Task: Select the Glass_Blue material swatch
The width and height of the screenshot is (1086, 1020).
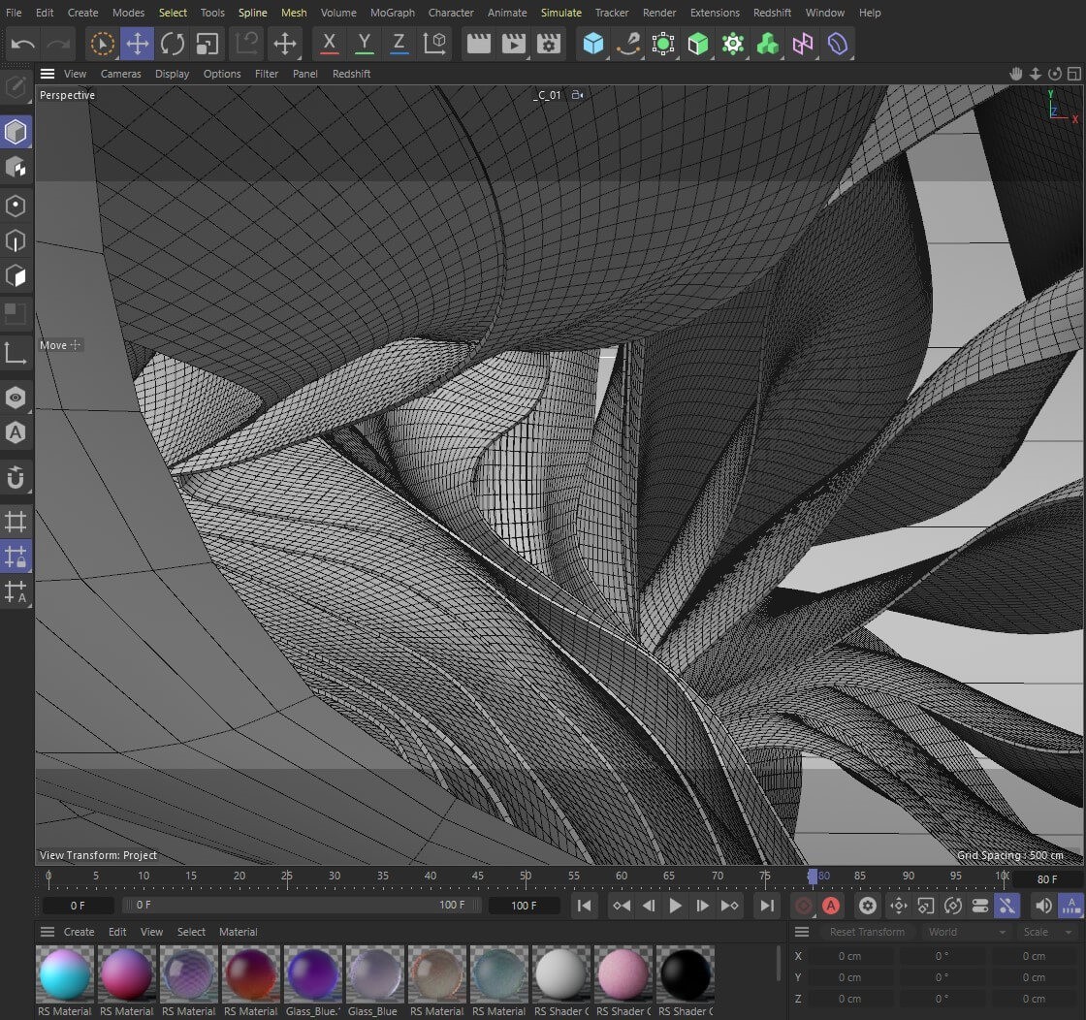Action: click(373, 974)
